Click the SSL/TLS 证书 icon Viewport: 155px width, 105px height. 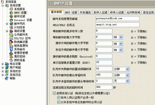11,38
